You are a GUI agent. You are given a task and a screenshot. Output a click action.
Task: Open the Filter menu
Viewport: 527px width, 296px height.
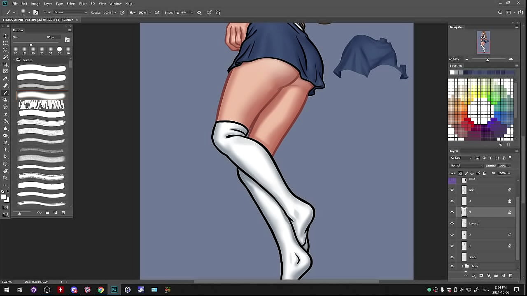point(83,4)
